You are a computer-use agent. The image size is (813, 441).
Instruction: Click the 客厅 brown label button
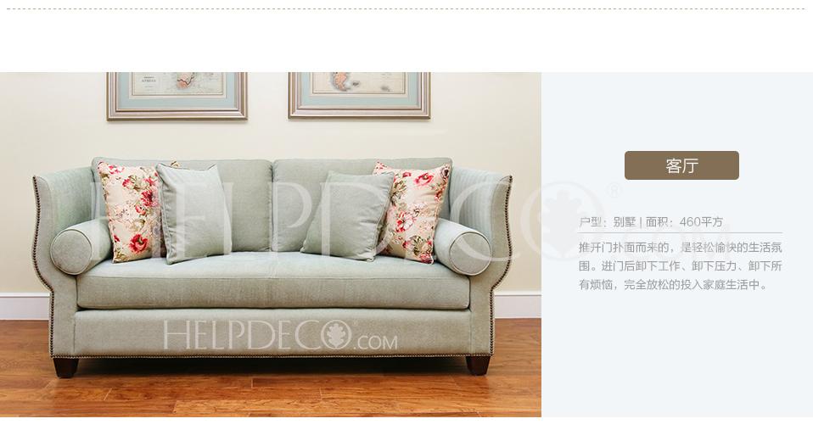pyautogui.click(x=681, y=165)
